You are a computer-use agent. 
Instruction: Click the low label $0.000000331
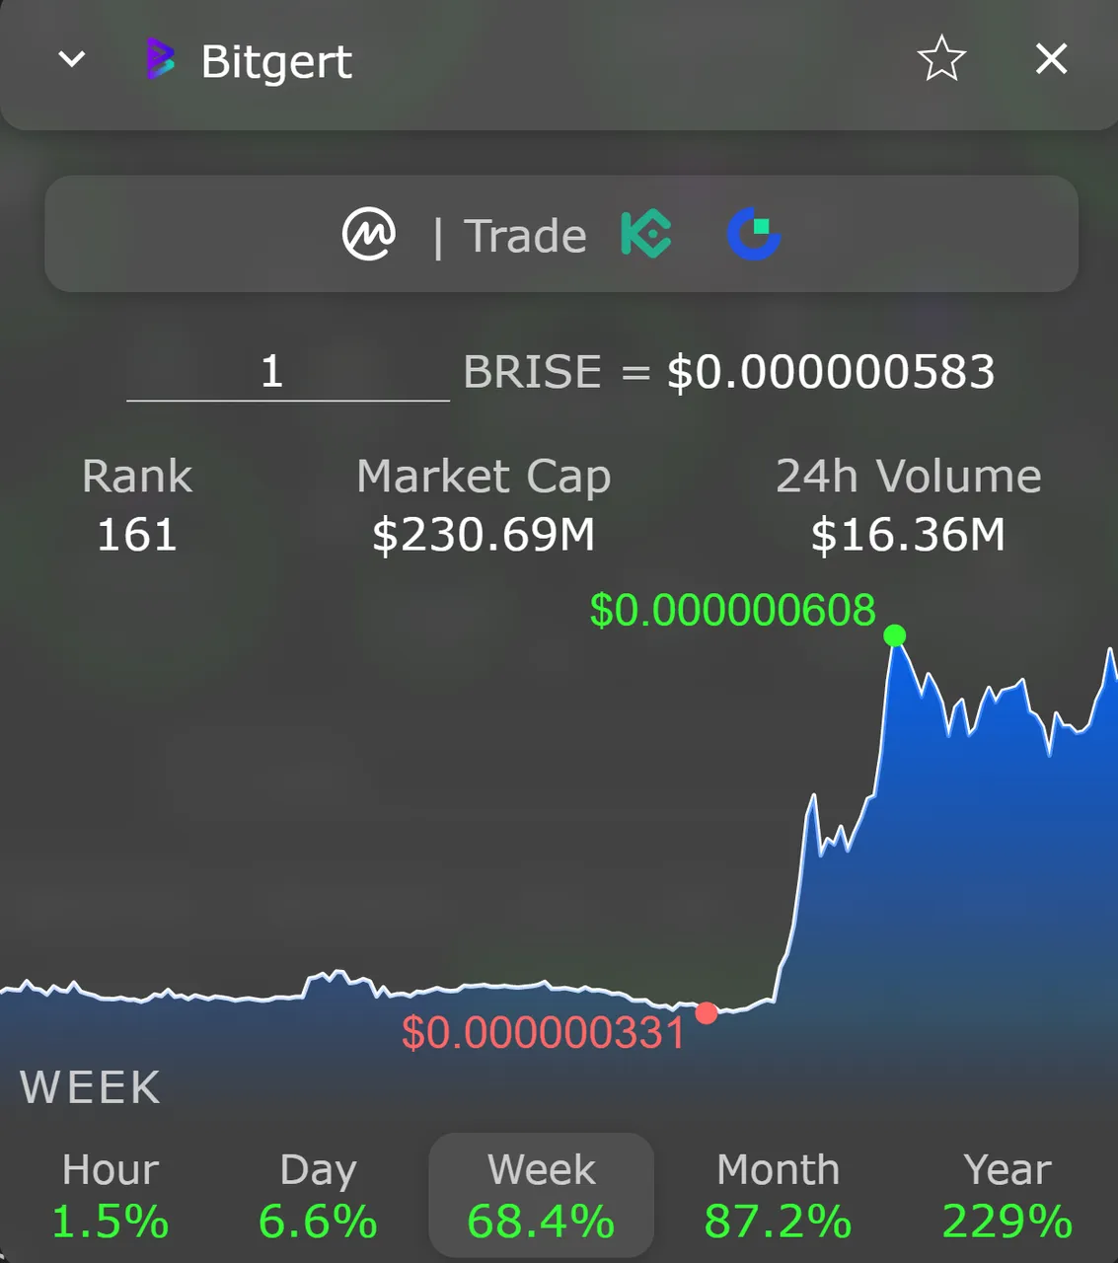543,1033
